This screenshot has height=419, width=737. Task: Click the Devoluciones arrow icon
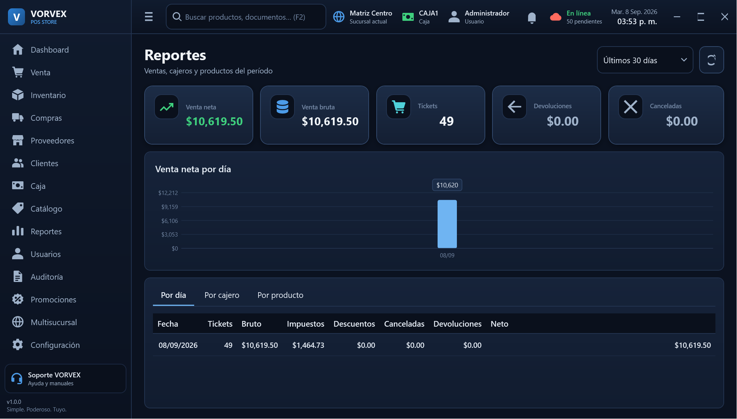pos(514,107)
